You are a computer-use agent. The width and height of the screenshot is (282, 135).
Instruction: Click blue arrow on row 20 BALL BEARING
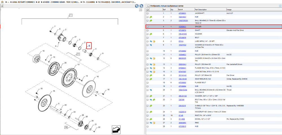[x=151, y=90]
